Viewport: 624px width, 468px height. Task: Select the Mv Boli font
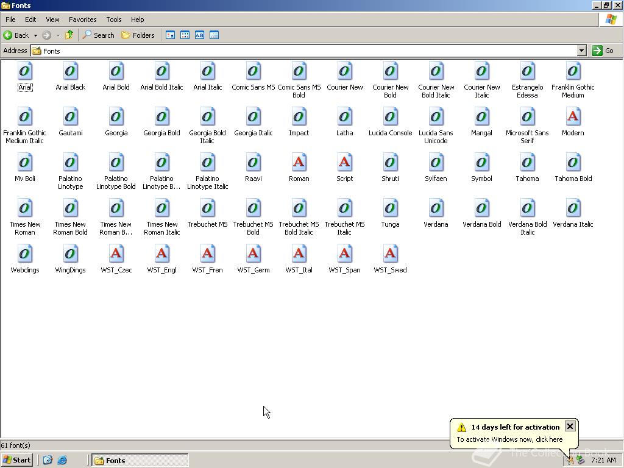pos(24,168)
